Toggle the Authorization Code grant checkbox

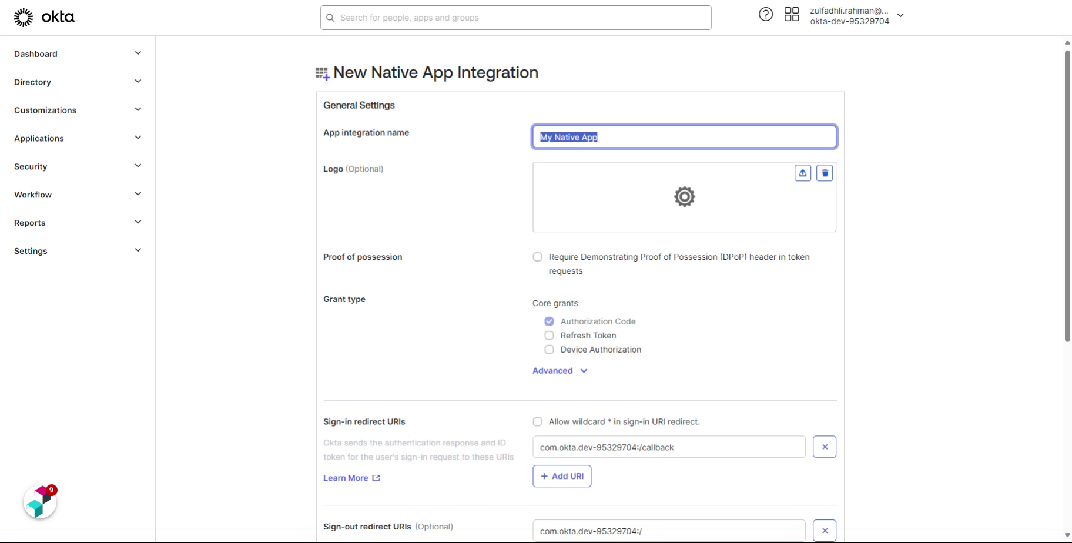[x=549, y=321]
